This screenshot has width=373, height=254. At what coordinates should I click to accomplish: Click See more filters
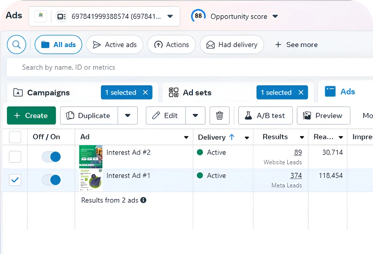pyautogui.click(x=296, y=45)
